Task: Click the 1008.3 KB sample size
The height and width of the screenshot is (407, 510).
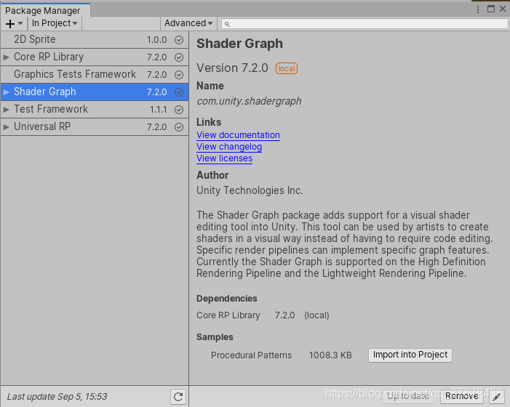Action: click(x=330, y=355)
